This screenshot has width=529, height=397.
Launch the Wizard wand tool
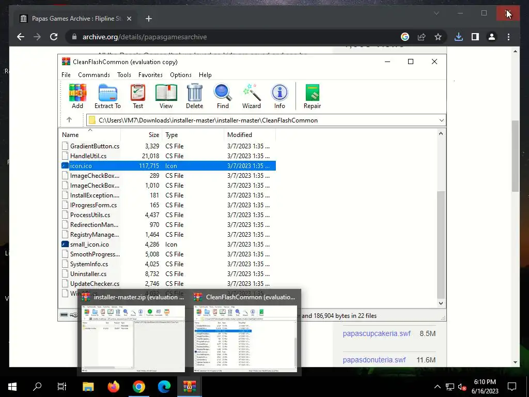[252, 96]
